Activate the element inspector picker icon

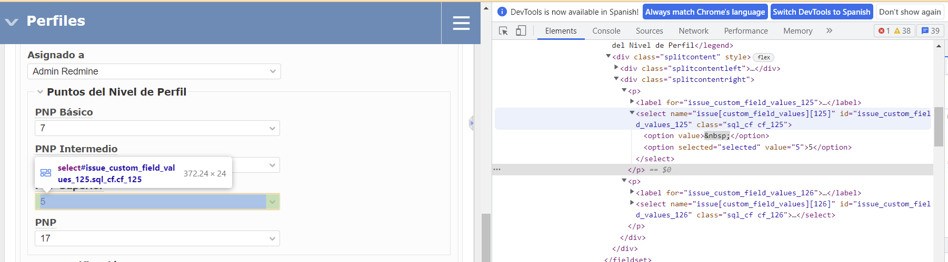pos(503,31)
